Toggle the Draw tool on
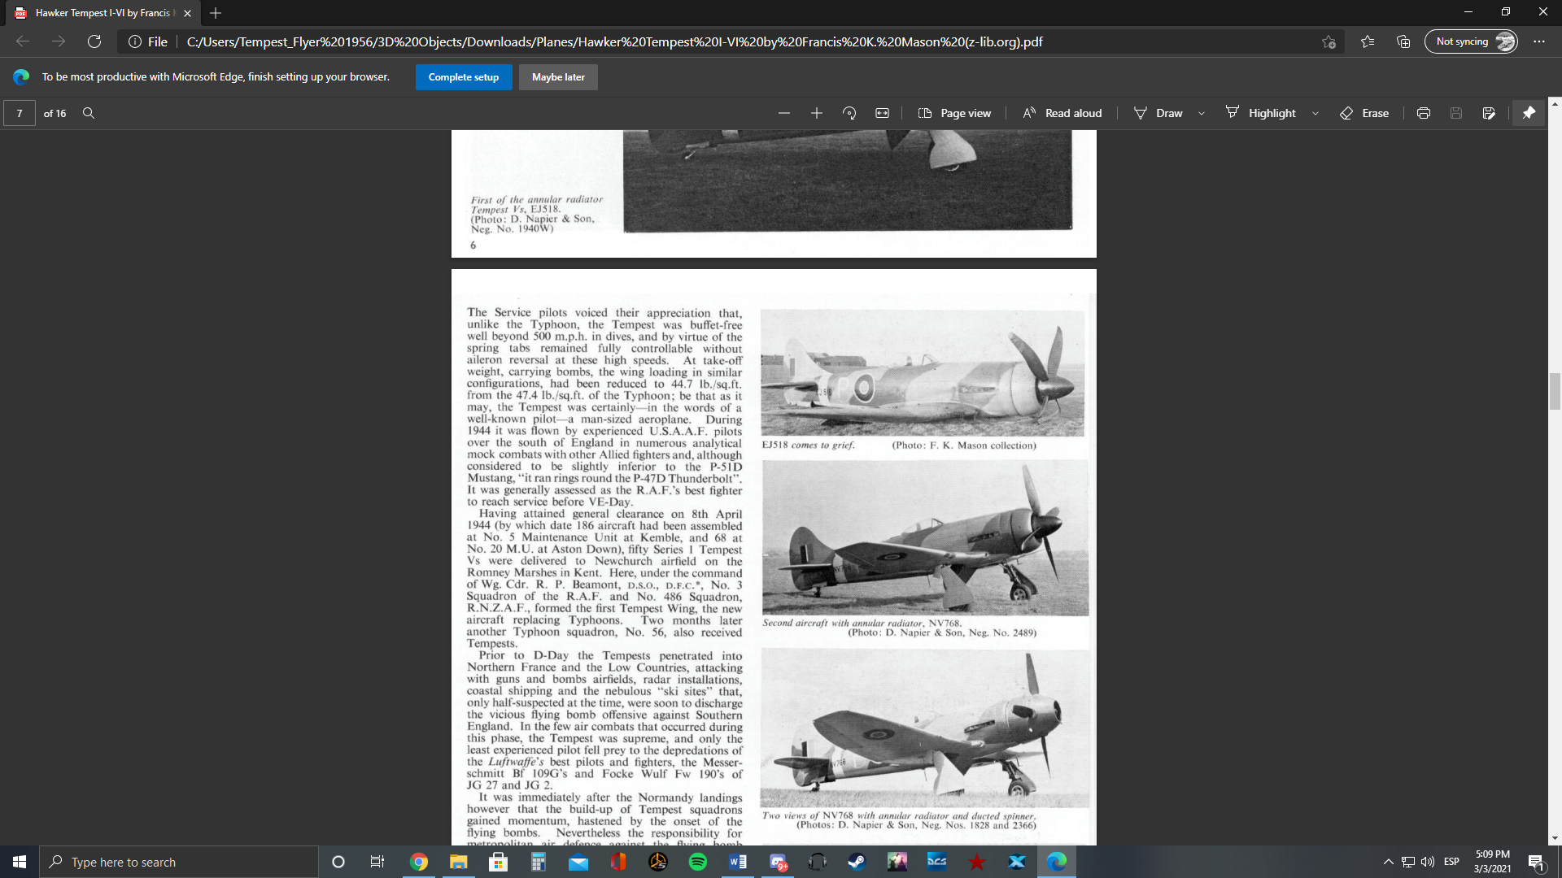 1158,113
